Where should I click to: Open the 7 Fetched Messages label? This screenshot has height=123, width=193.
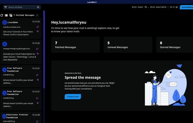point(24,15)
